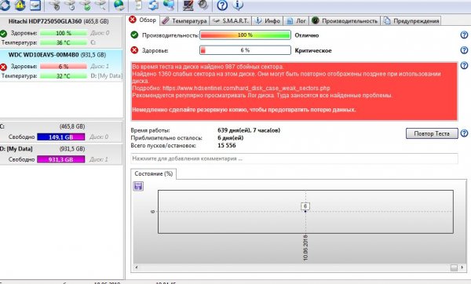Click Hitachi 100 % health bar
This screenshot has height=284, width=471.
(64, 33)
